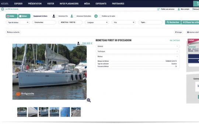Click the Essence fuel value

174,64
